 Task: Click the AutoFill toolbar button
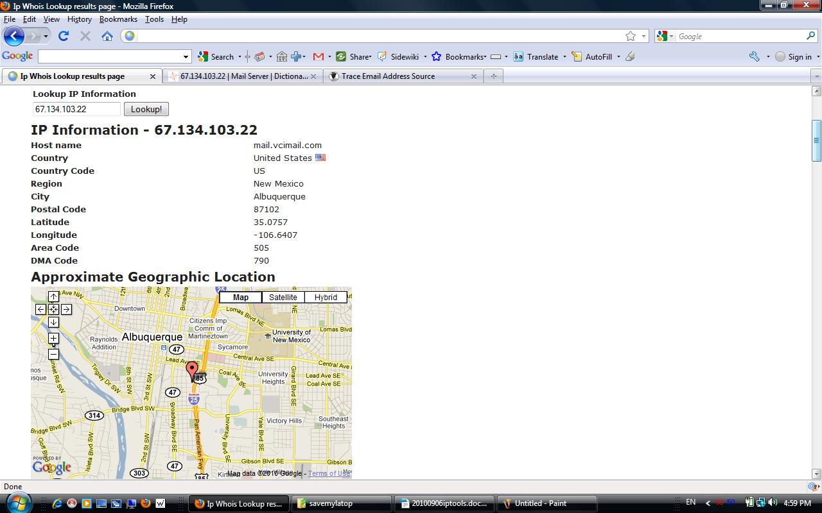point(592,56)
